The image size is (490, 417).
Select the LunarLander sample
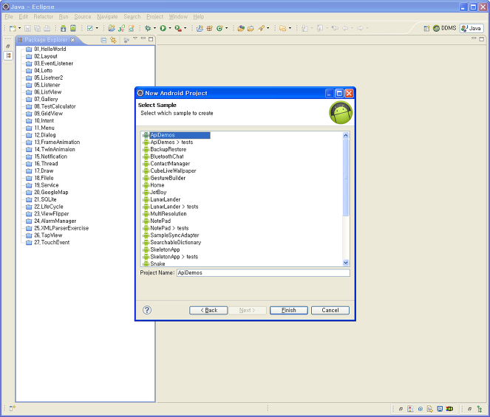click(166, 199)
